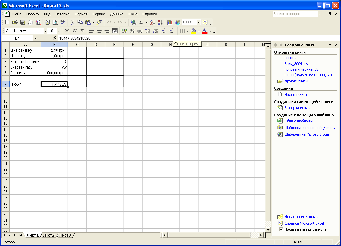This screenshot has height=246, width=341.
Task: Open the font size dropdown
Action: click(59, 31)
